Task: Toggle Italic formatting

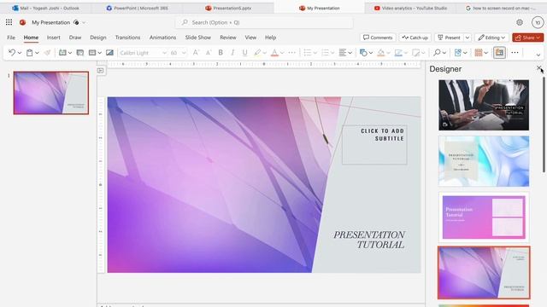Action: click(x=232, y=53)
